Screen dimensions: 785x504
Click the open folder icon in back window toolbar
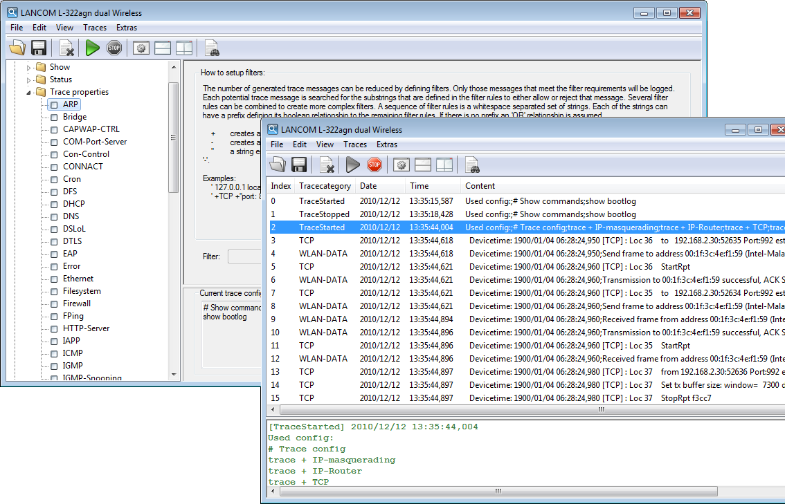17,48
